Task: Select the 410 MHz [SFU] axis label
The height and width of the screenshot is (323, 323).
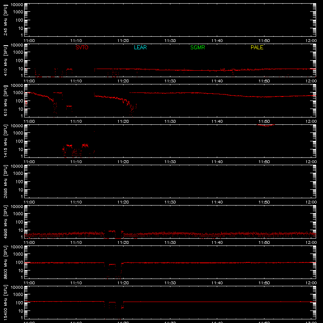Action: point(5,61)
